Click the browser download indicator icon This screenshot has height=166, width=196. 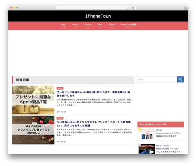133,7
